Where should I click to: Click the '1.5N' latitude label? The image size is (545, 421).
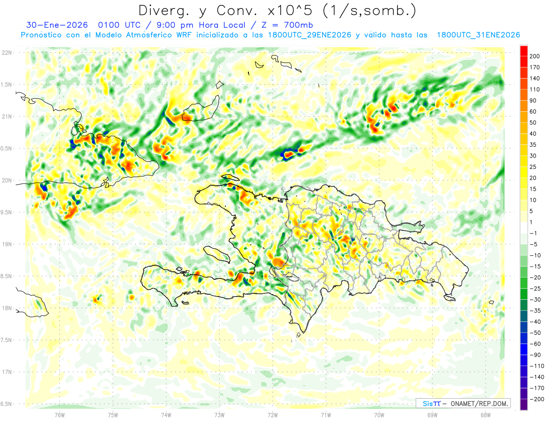(6, 84)
